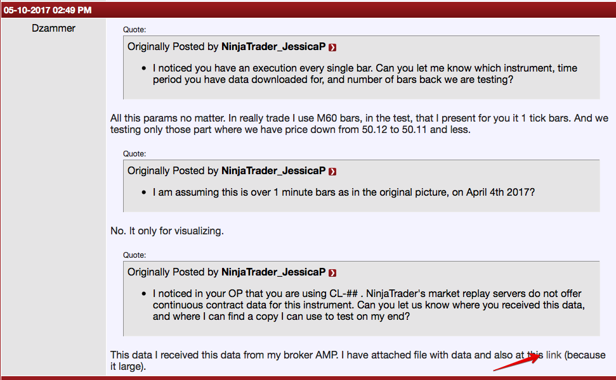Open Dzammer's user profile name

point(53,28)
